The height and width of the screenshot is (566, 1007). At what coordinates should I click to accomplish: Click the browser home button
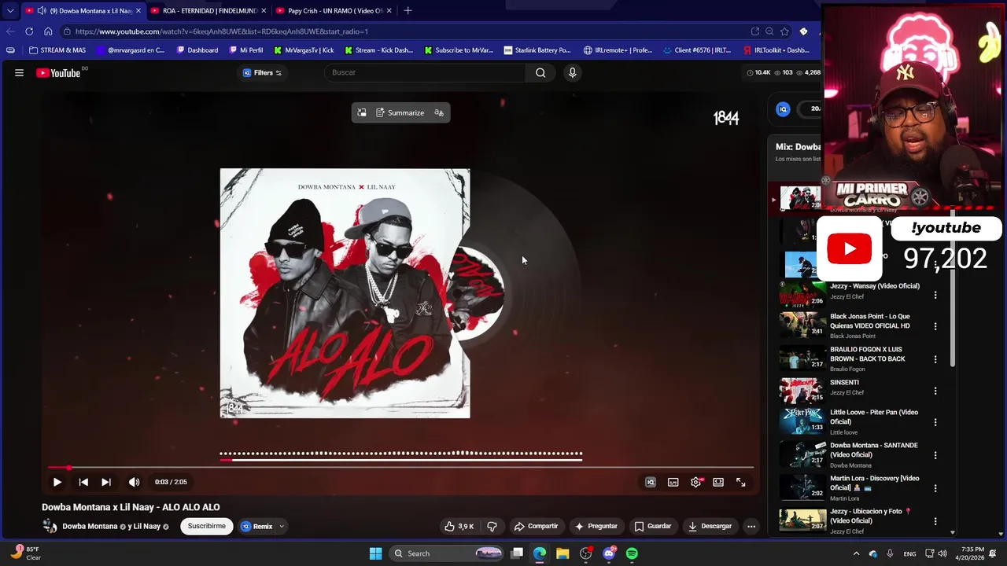coord(48,31)
